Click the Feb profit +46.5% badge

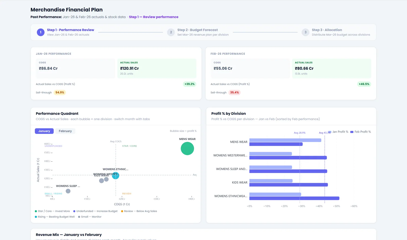click(364, 84)
